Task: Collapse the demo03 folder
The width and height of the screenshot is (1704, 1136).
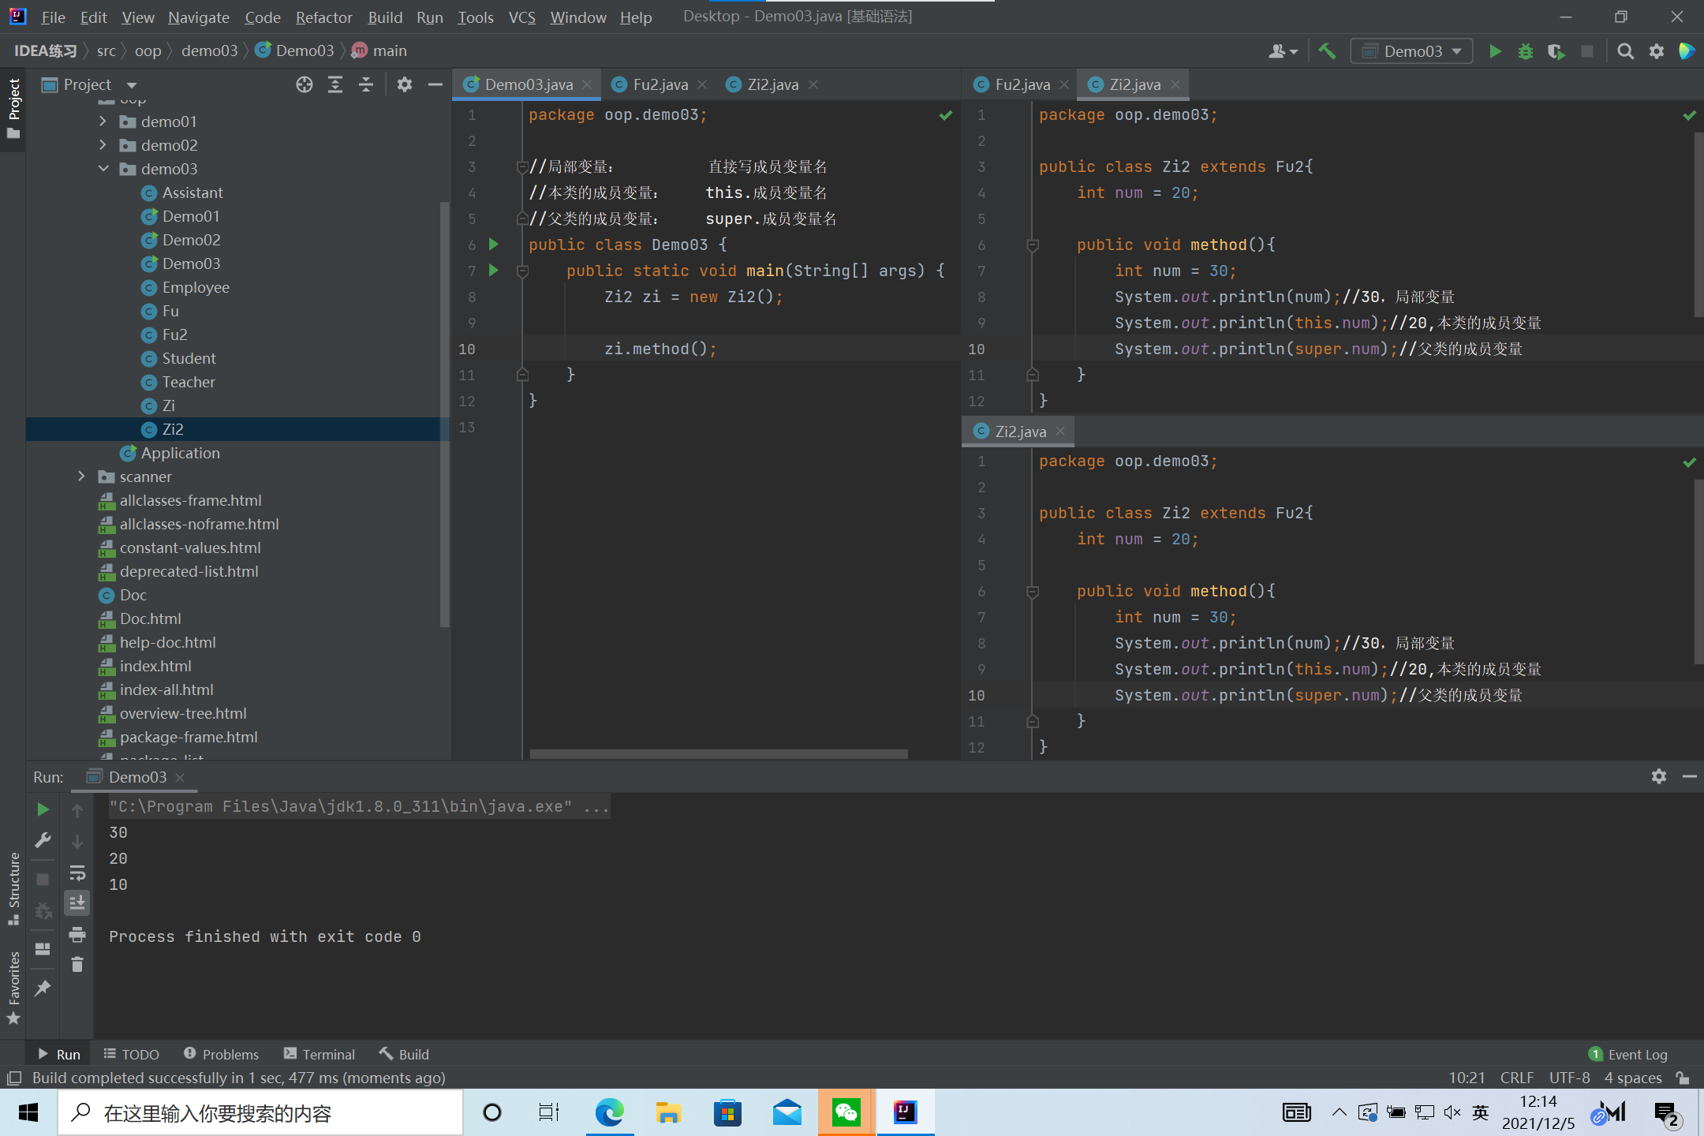Action: 103,169
